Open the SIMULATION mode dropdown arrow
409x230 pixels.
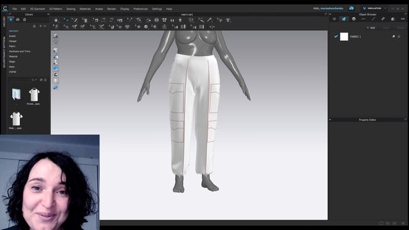[385, 8]
